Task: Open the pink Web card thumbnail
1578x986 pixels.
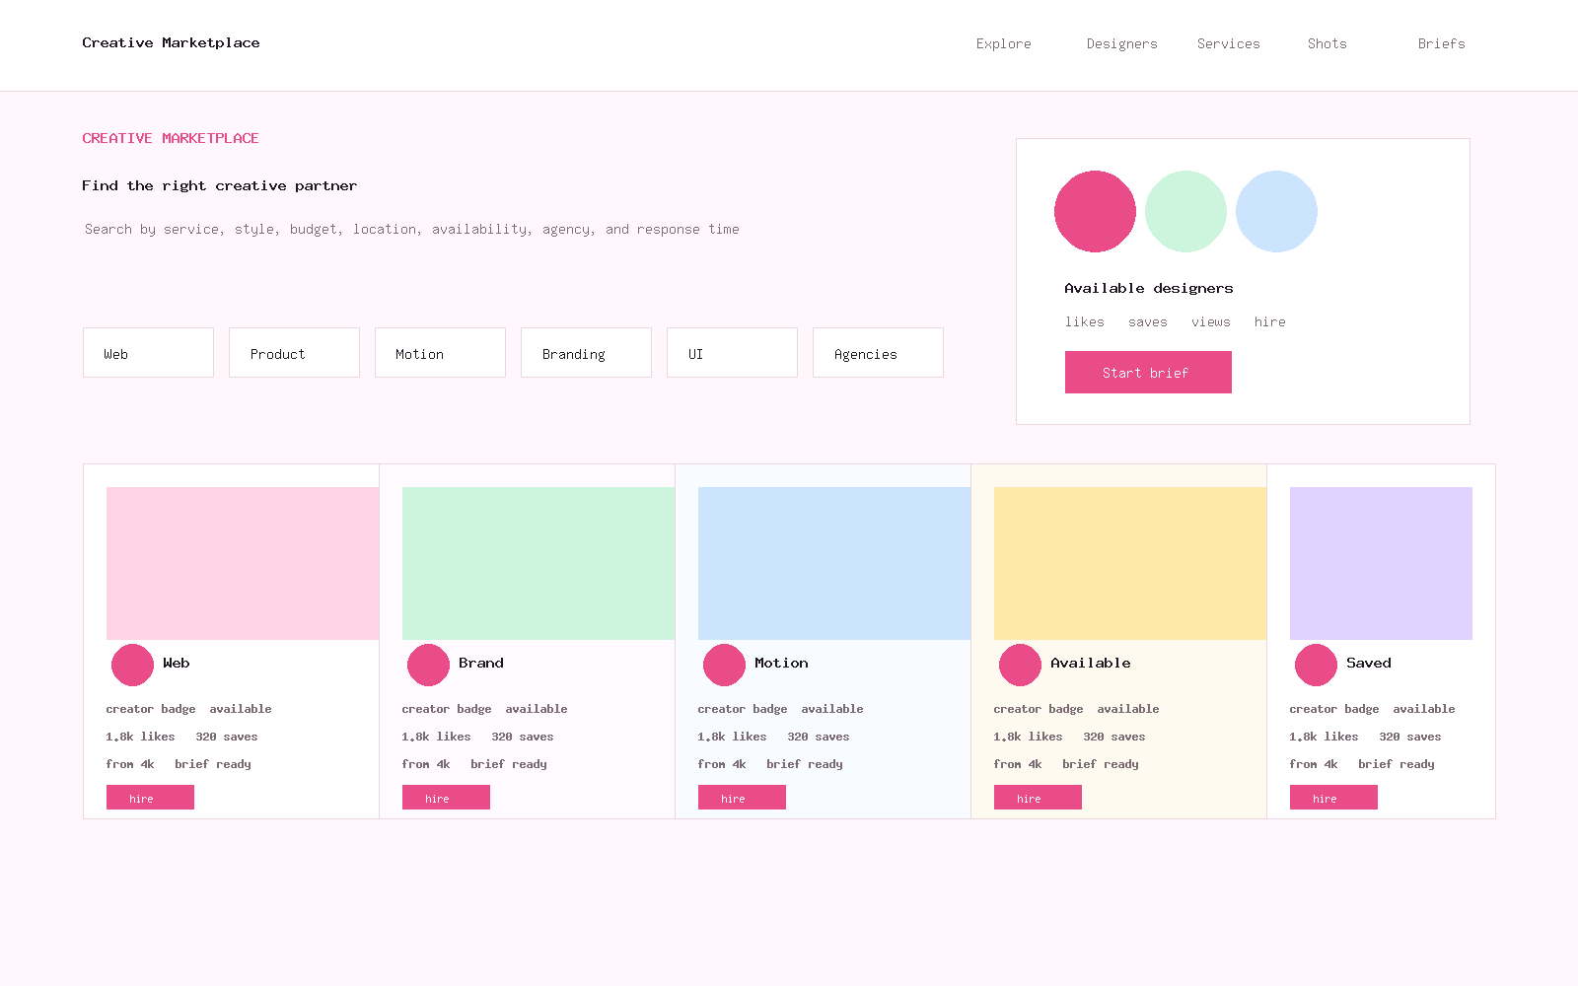Action: (243, 563)
